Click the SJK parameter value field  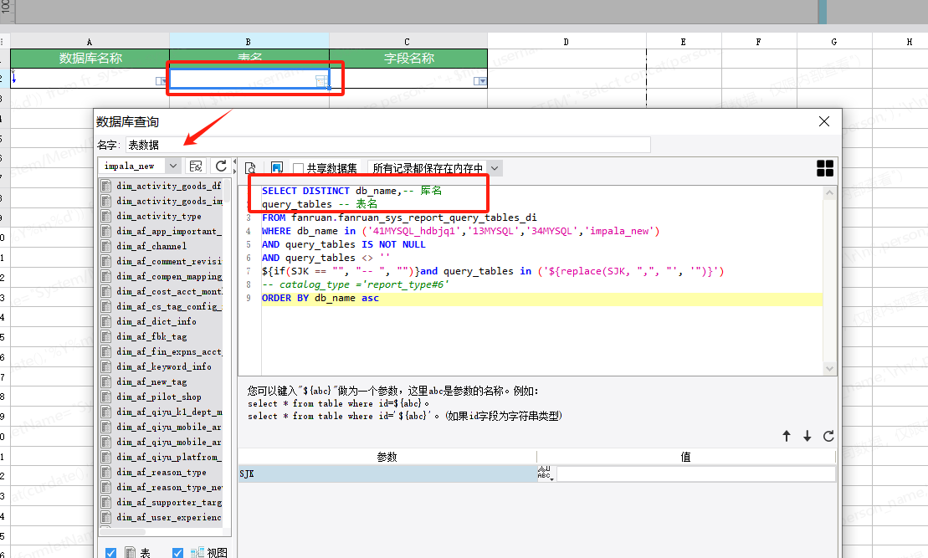[696, 474]
